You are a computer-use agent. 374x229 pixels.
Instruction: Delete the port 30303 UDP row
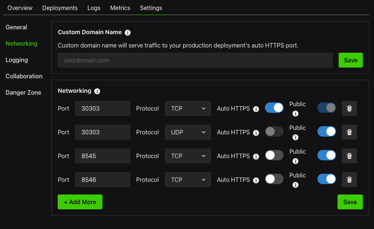(x=349, y=132)
